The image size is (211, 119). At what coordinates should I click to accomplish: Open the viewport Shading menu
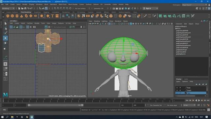click(97, 21)
